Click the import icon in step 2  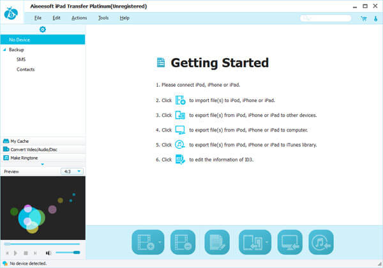(180, 100)
